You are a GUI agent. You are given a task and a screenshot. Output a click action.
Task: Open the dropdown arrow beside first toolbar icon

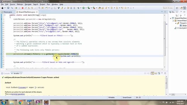click(5, 8)
